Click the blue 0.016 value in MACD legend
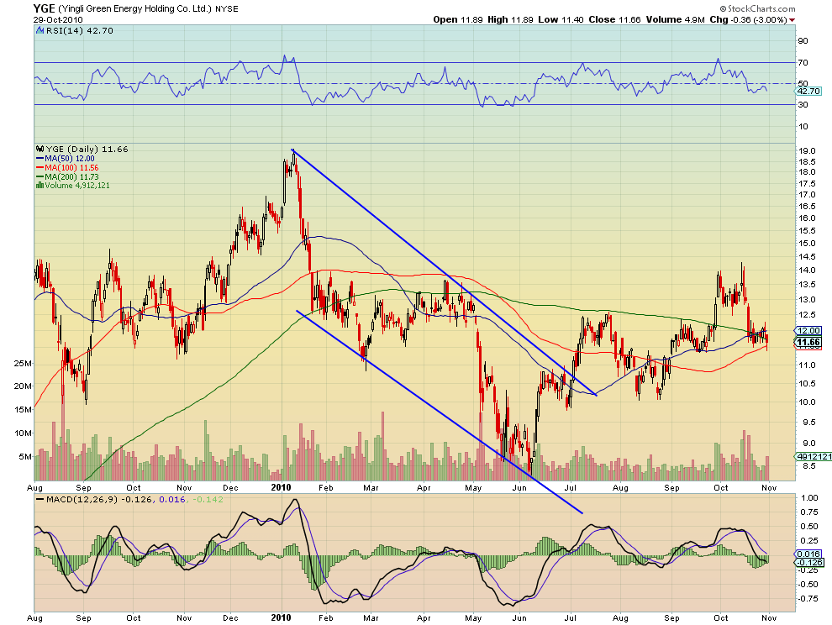Viewport: 832px width, 625px height. click(x=172, y=500)
